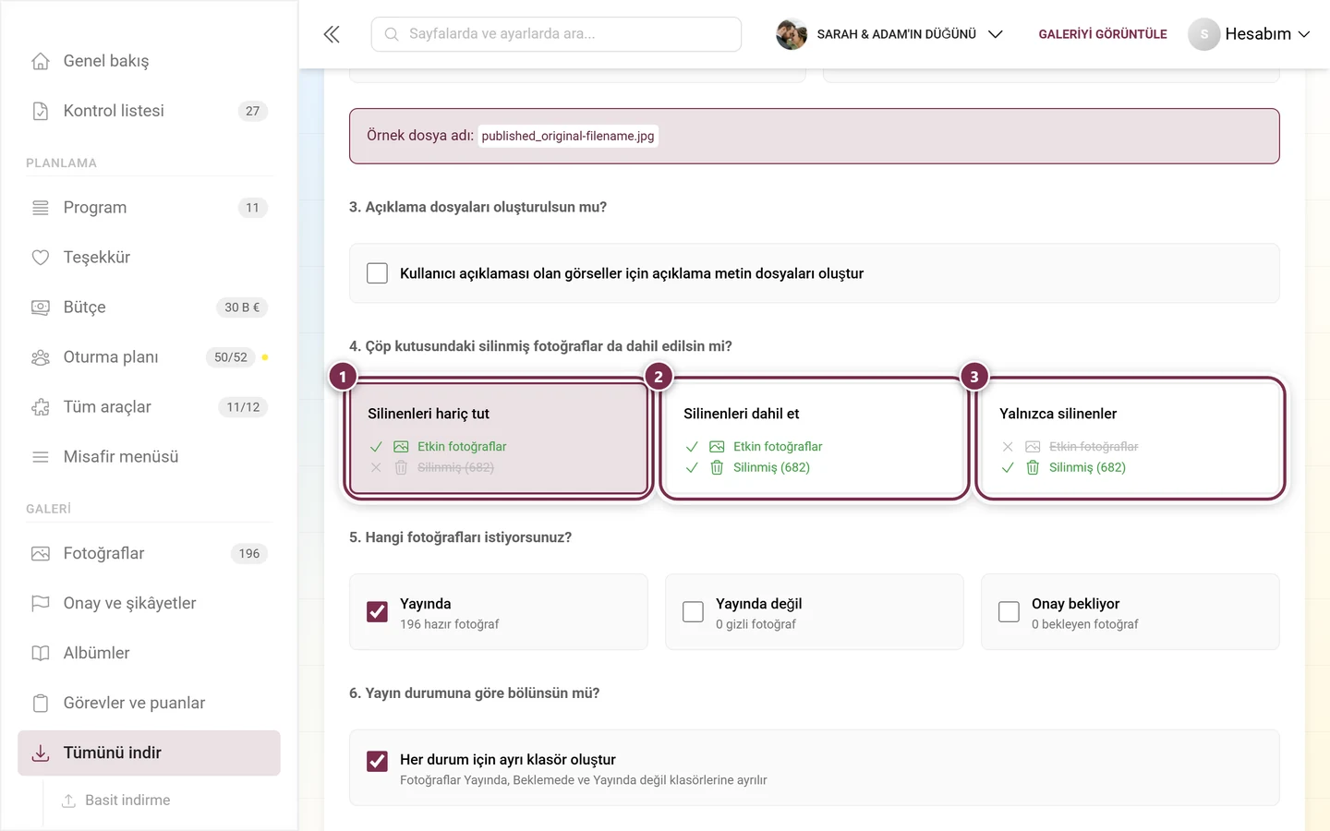Screen dimensions: 1330x831
Task: Click the heart icon beside Teşekkür
Action: tap(41, 258)
